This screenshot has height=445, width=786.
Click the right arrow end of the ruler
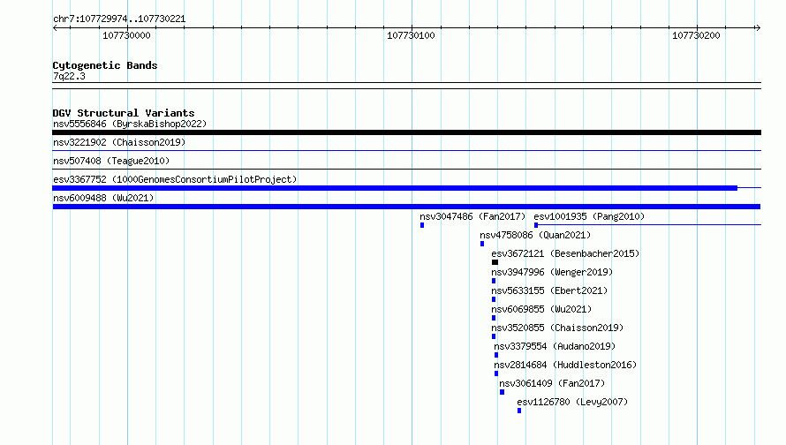[758, 28]
